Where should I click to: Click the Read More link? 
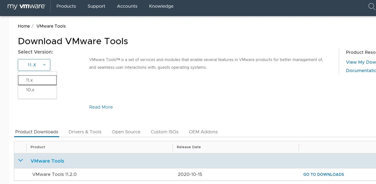coord(101,107)
